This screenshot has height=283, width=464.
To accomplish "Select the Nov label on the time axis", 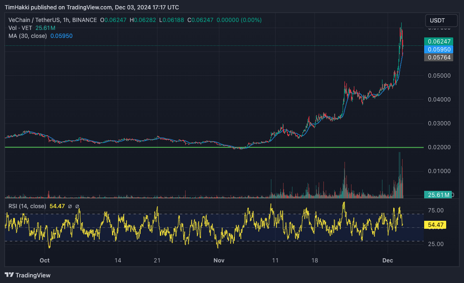I will 218,261.
